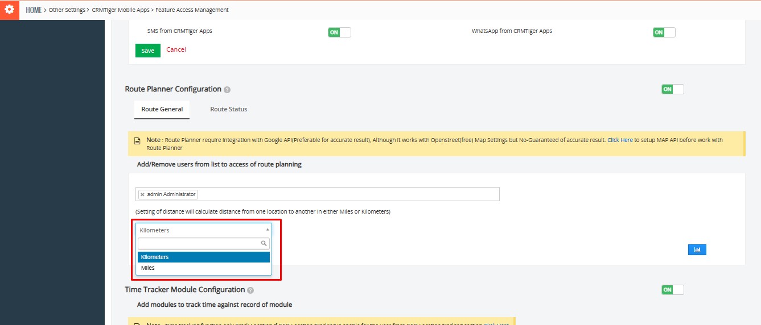
Task: Choose Miles option from the list
Action: (204, 268)
